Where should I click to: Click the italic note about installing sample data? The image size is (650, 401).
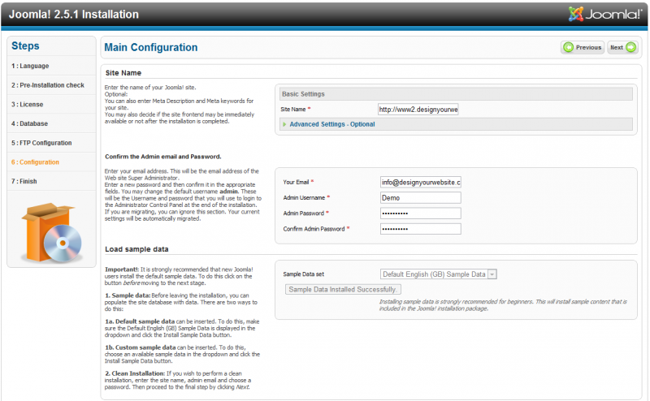503,305
